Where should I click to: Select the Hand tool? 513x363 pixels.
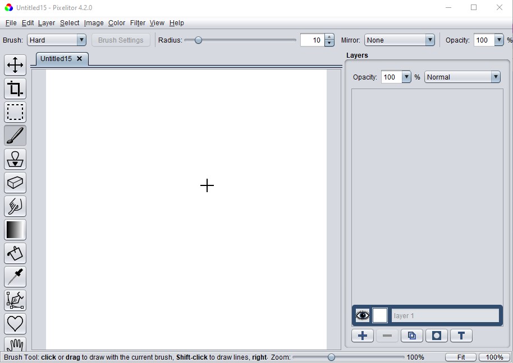(x=15, y=344)
